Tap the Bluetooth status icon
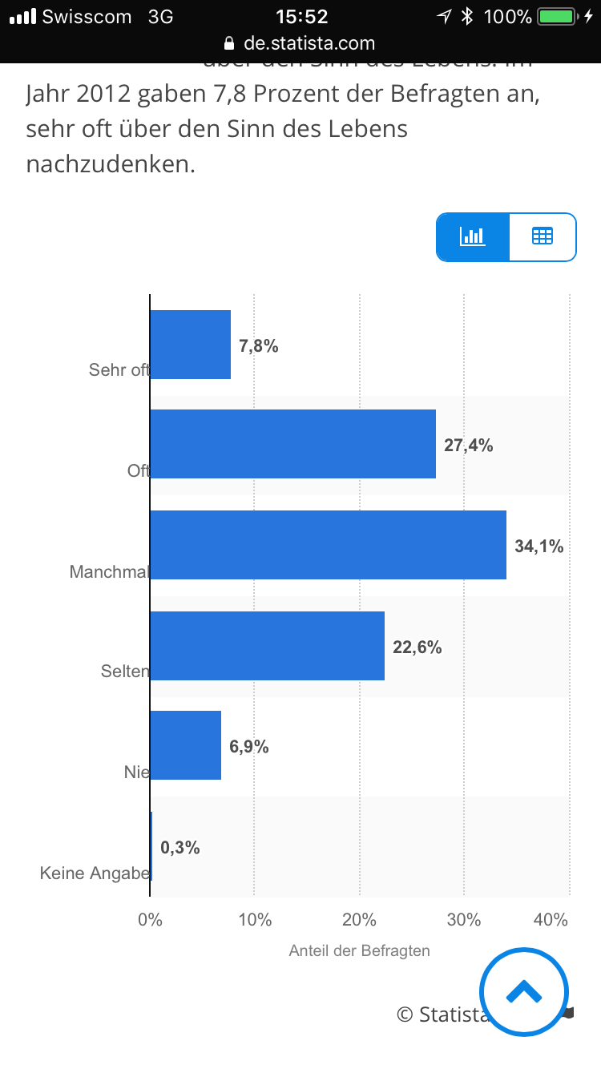The width and height of the screenshot is (601, 1069). point(469,16)
